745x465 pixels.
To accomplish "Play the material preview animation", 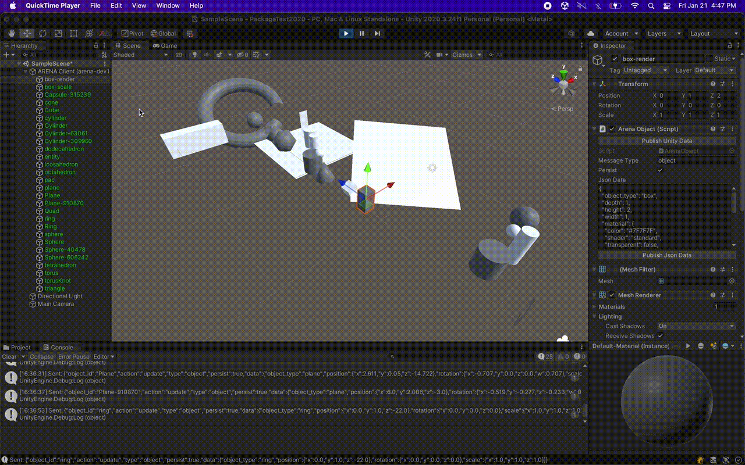I will pos(688,346).
